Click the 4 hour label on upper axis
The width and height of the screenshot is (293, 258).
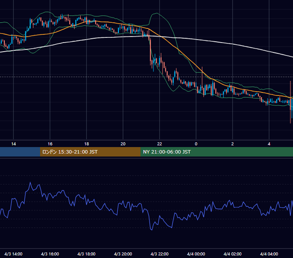click(269, 144)
